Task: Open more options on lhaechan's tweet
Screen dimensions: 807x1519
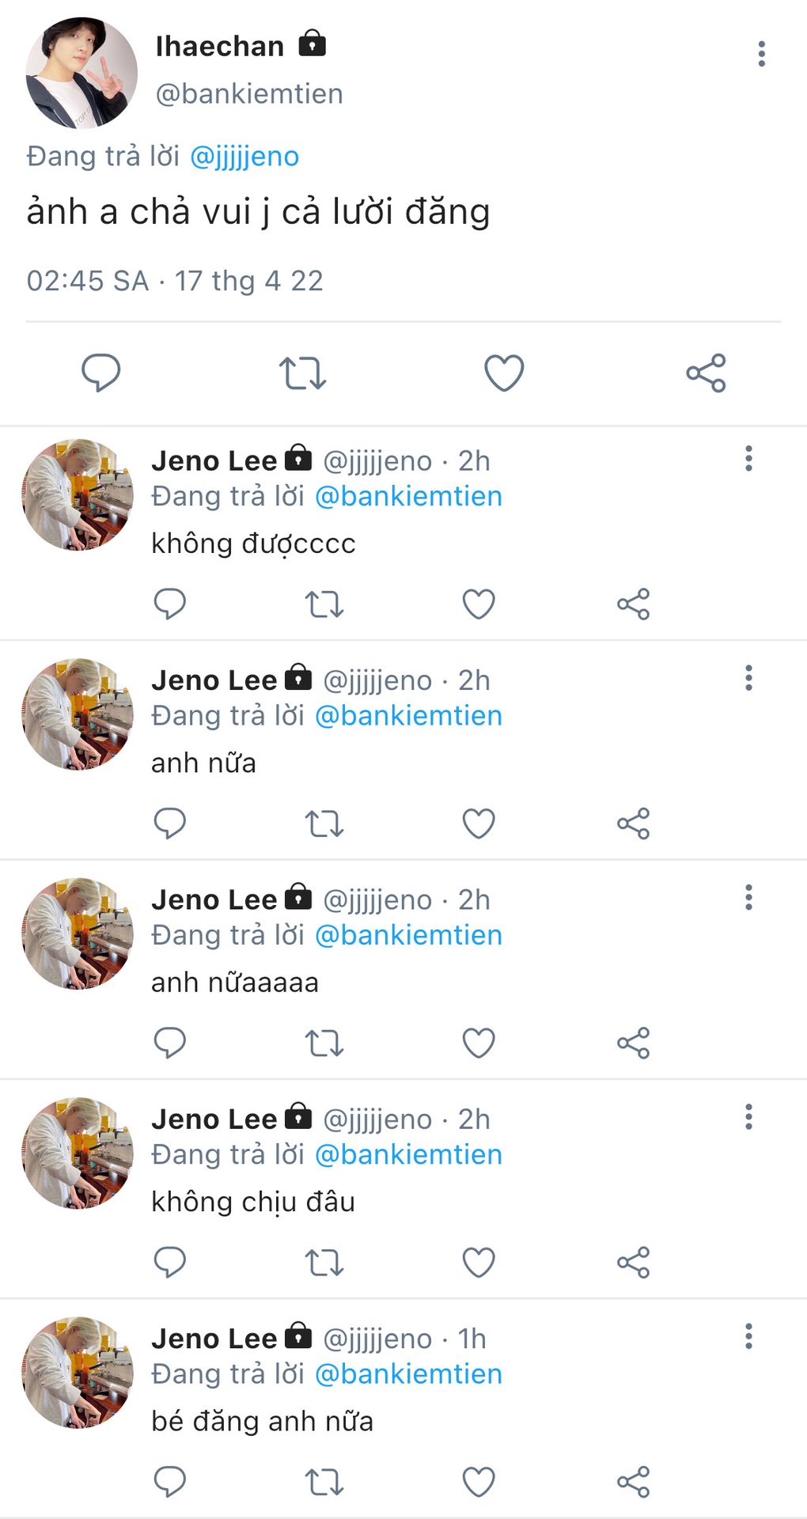Action: pos(761,54)
